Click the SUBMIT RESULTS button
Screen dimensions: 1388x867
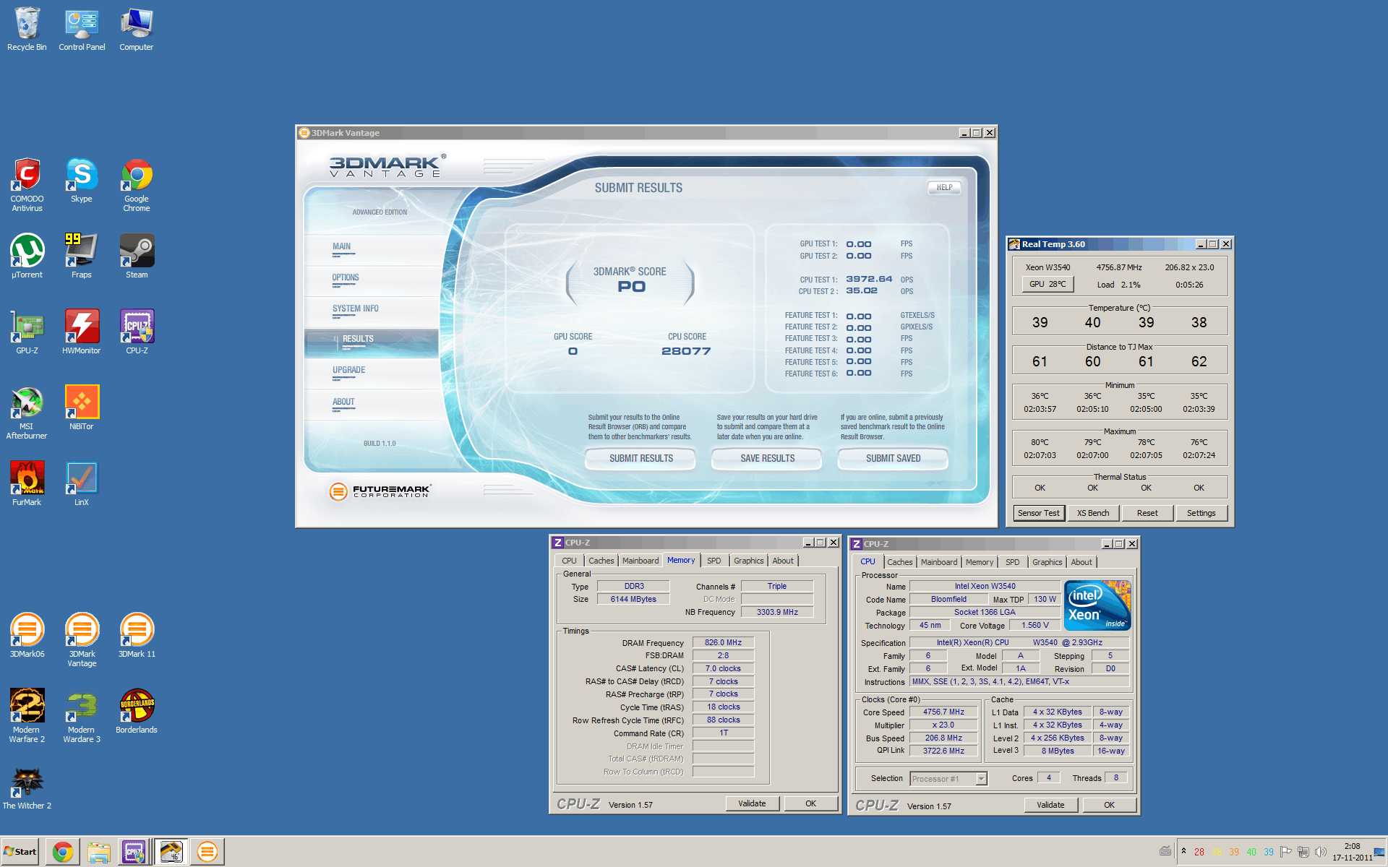[641, 458]
